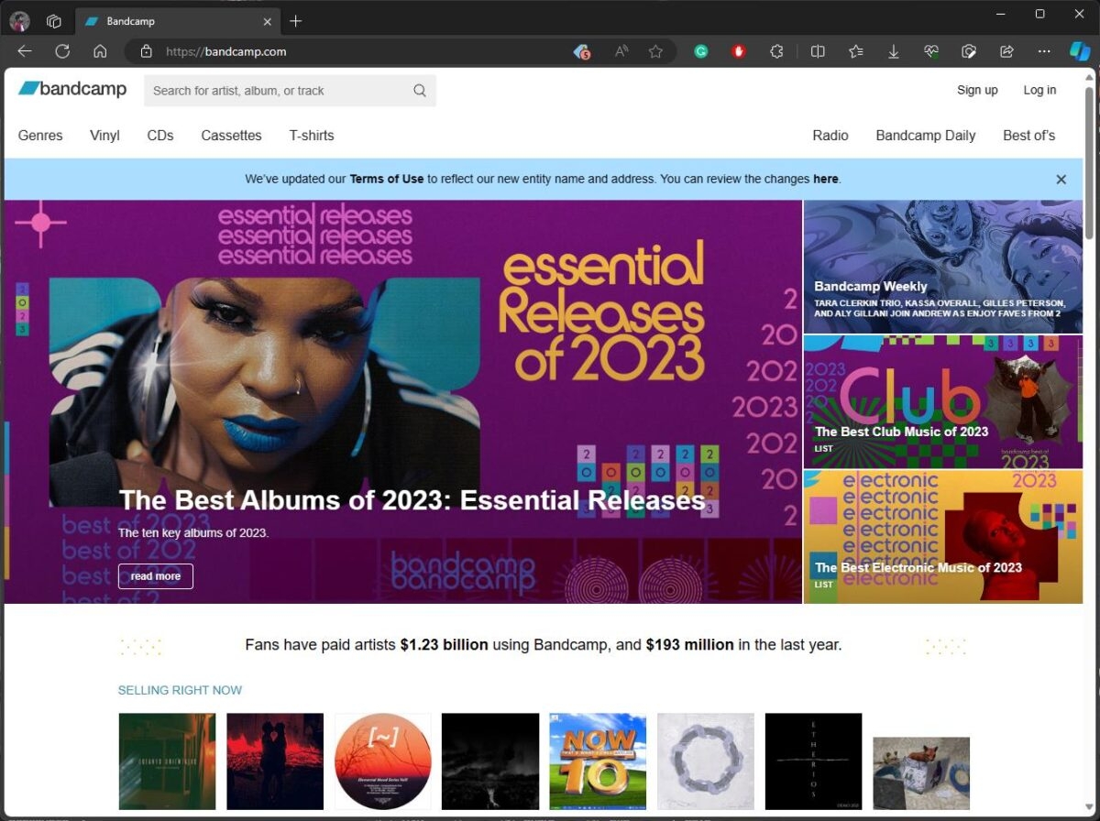Follow the Sign up link

[x=977, y=90]
